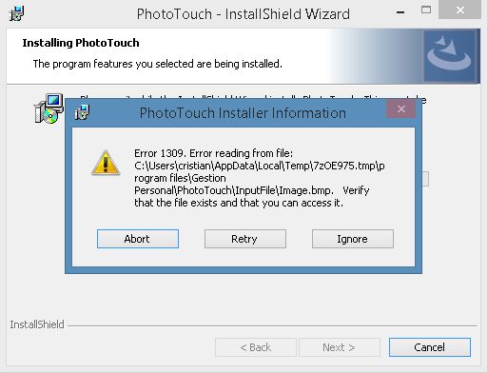Click the PhotoTouch Installer Information title bar

(243, 113)
